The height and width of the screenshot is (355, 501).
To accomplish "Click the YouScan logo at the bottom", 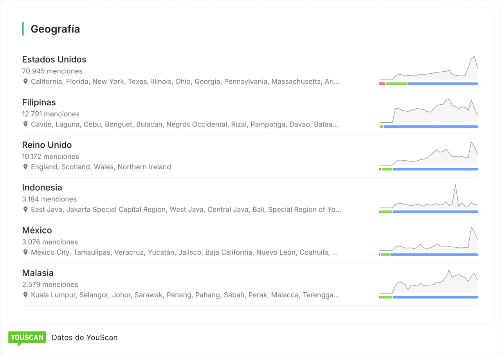I will (27, 337).
